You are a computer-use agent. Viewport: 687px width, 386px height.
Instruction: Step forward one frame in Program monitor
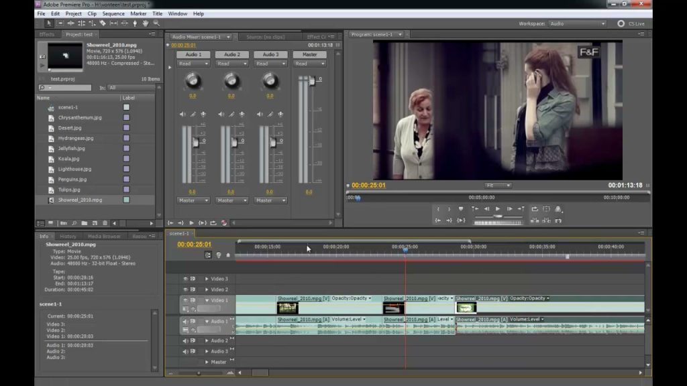click(x=510, y=209)
